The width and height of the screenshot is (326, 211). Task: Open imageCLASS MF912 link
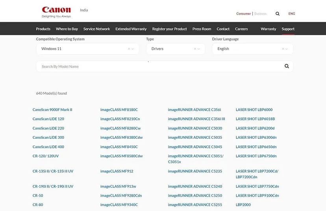pos(117,171)
